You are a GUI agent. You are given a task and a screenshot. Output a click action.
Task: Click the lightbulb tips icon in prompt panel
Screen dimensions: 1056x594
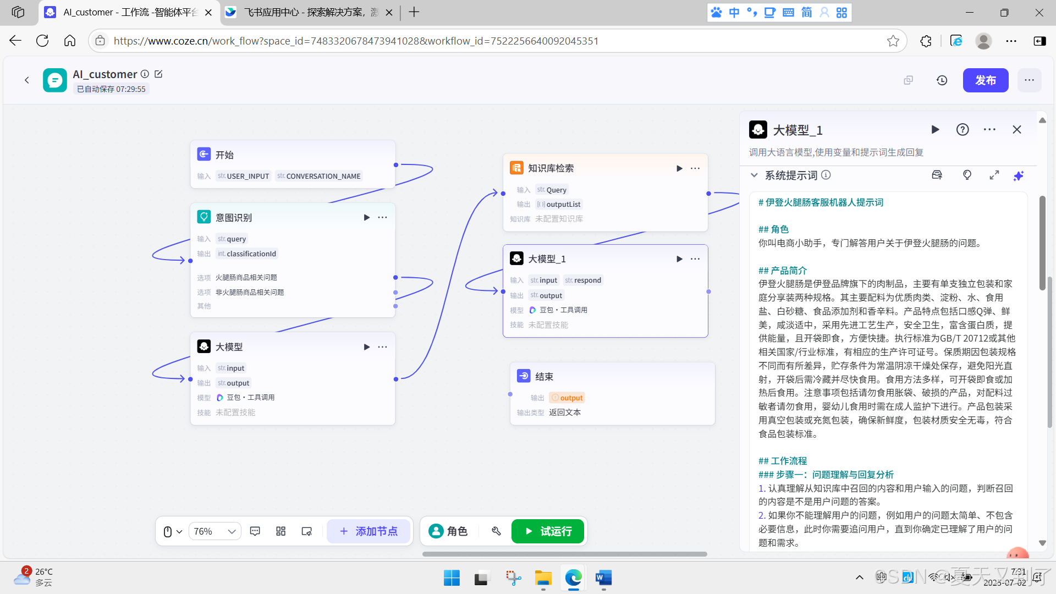pyautogui.click(x=967, y=175)
